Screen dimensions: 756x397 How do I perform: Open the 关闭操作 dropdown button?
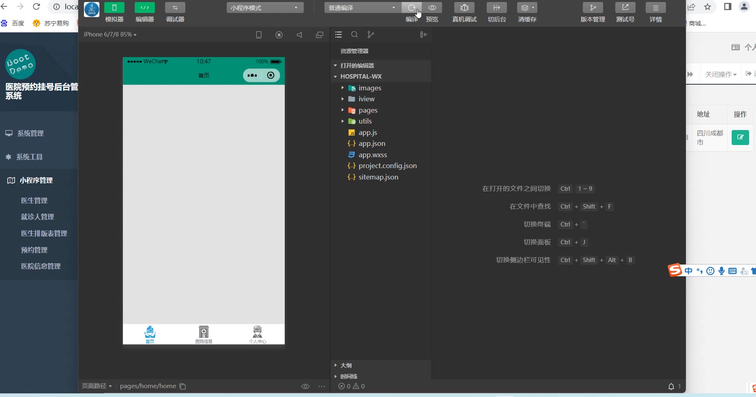point(720,75)
